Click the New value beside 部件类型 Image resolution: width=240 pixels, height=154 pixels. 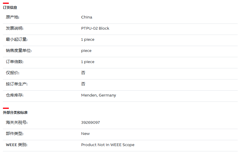[85, 134]
